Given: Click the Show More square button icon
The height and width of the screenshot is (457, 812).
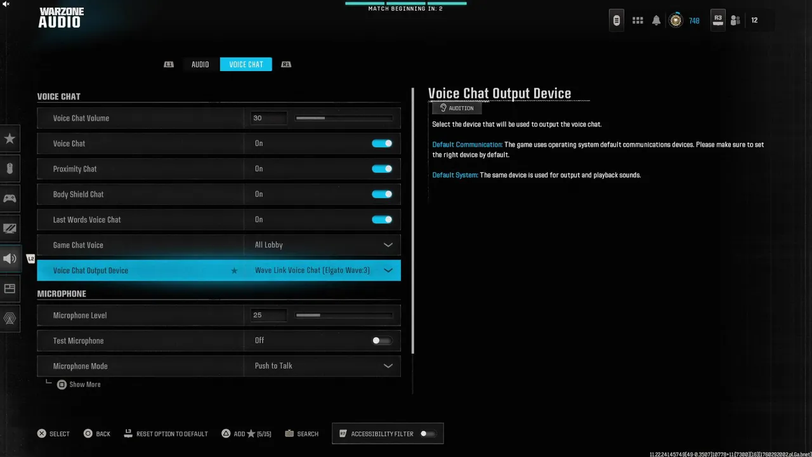Looking at the screenshot, I should point(62,385).
